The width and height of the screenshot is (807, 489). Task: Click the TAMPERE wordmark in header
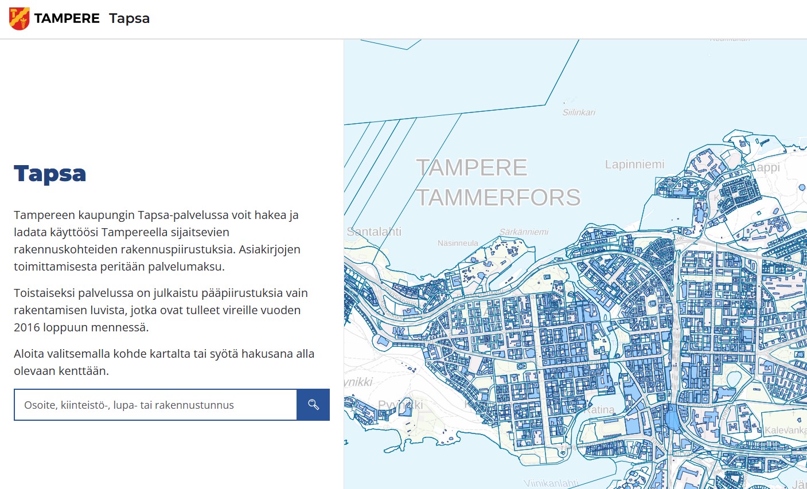tap(67, 18)
